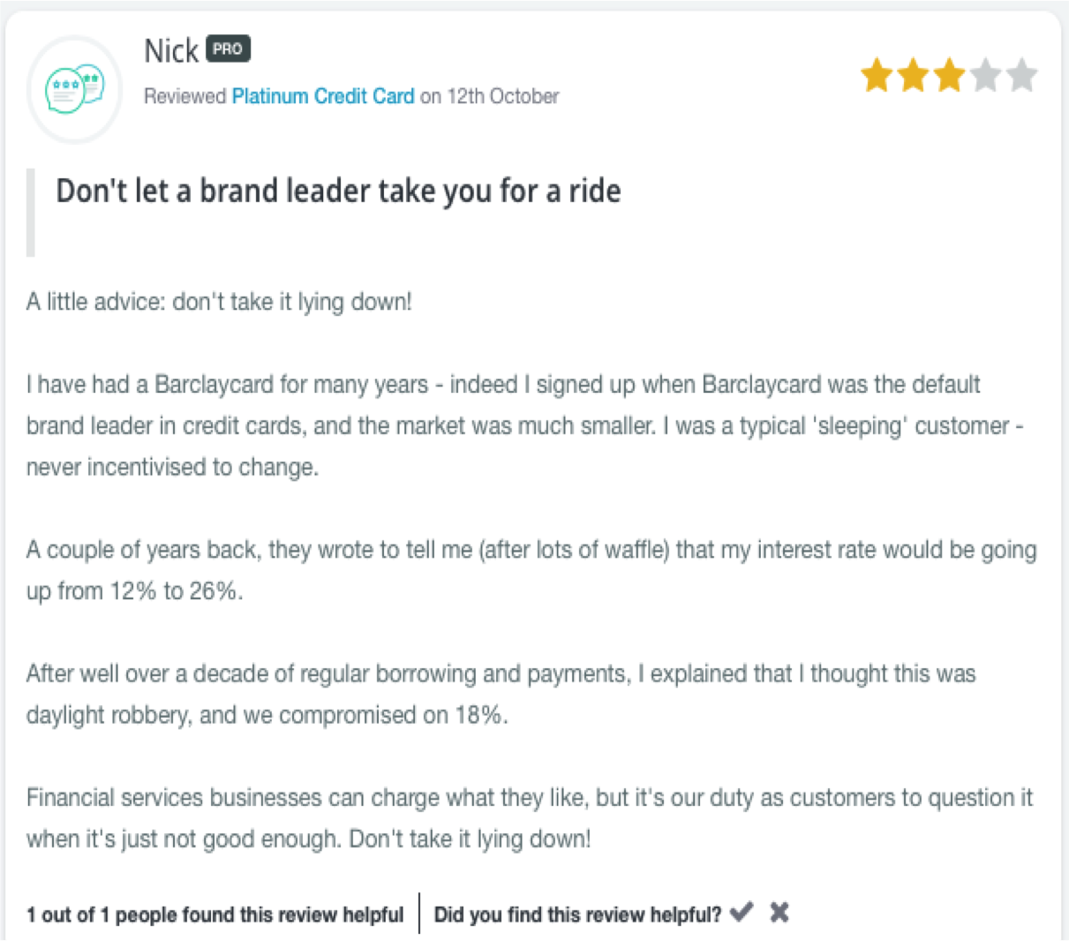Click the reviewer avatar speech-bubble icon
The image size is (1069, 941).
pyautogui.click(x=75, y=88)
